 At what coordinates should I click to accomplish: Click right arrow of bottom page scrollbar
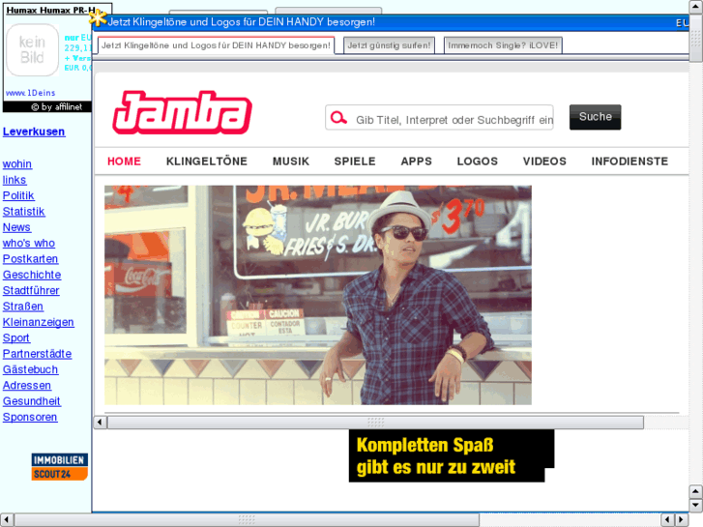click(x=681, y=520)
